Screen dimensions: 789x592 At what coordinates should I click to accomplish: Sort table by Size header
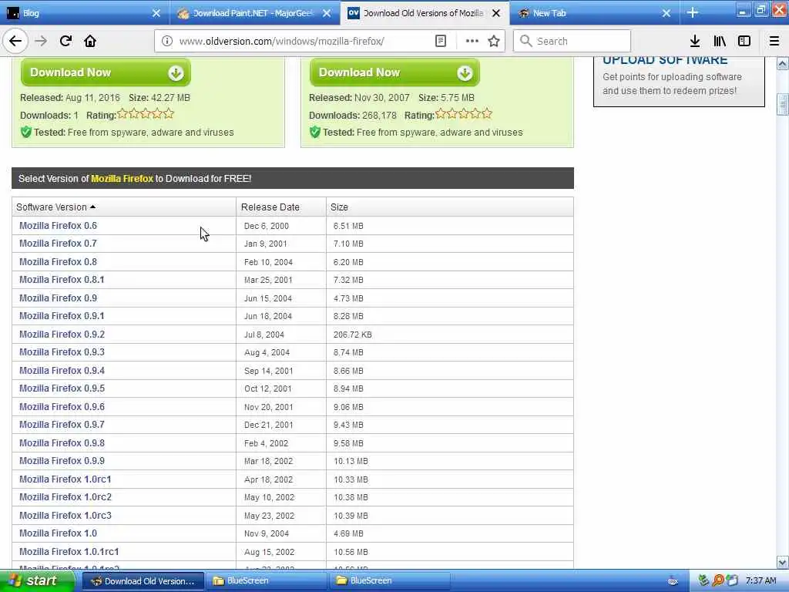coord(339,207)
